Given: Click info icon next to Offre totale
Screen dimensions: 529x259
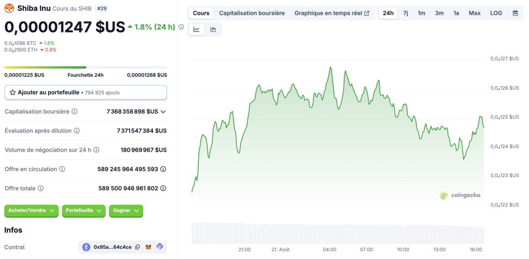Looking at the screenshot, I should [x=41, y=188].
